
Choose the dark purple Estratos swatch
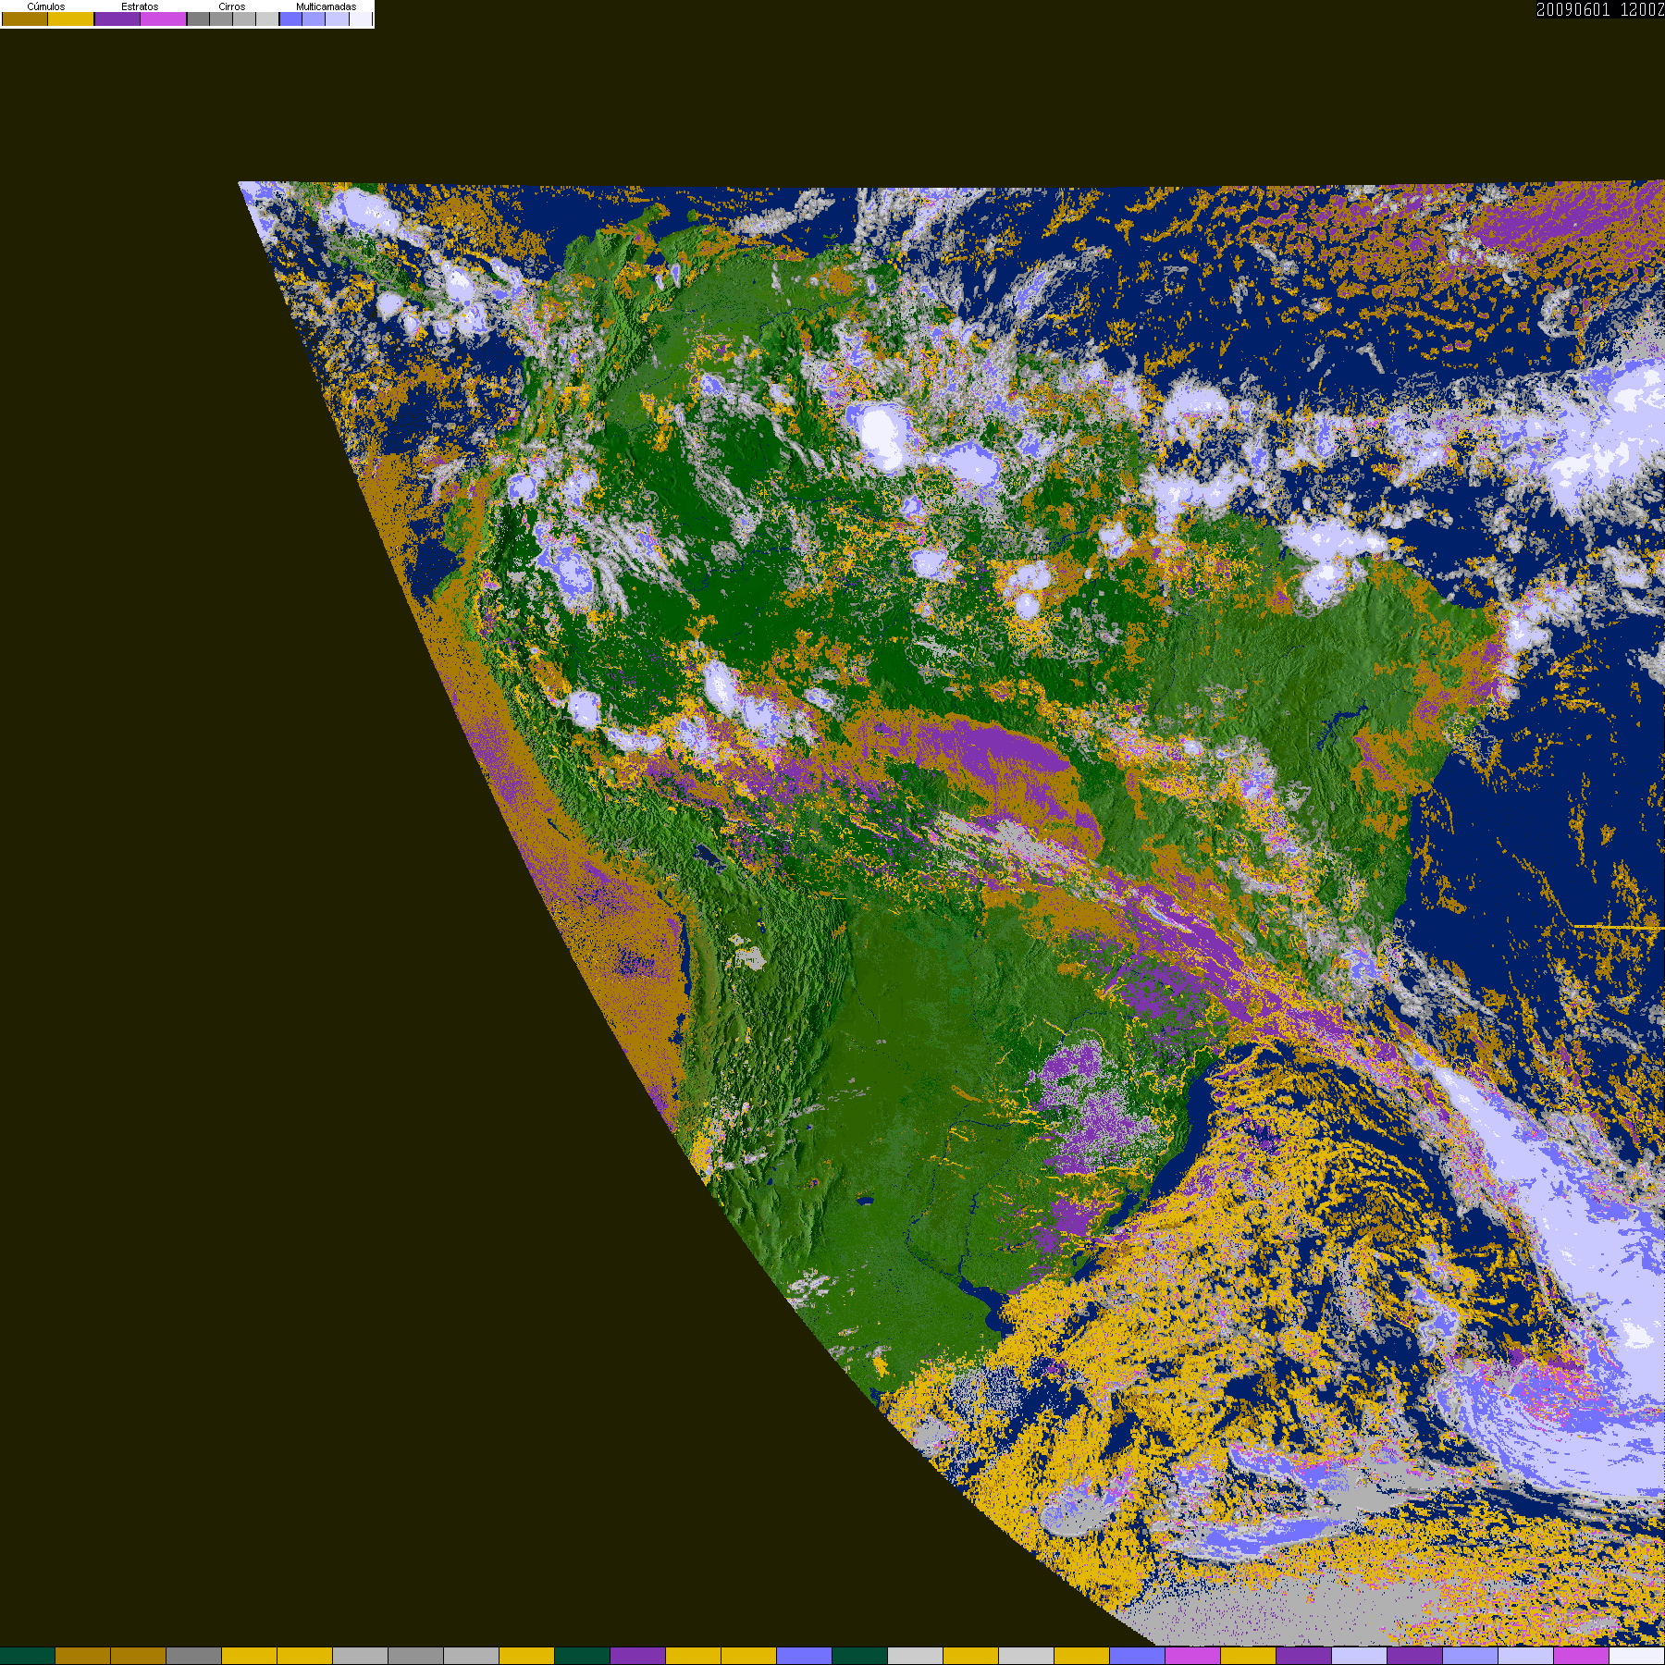[x=117, y=19]
